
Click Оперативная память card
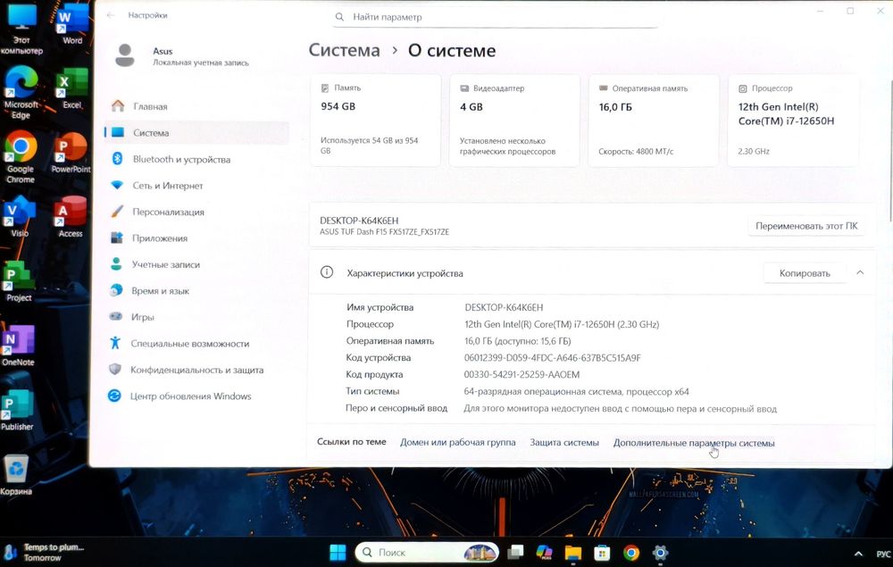tap(654, 121)
